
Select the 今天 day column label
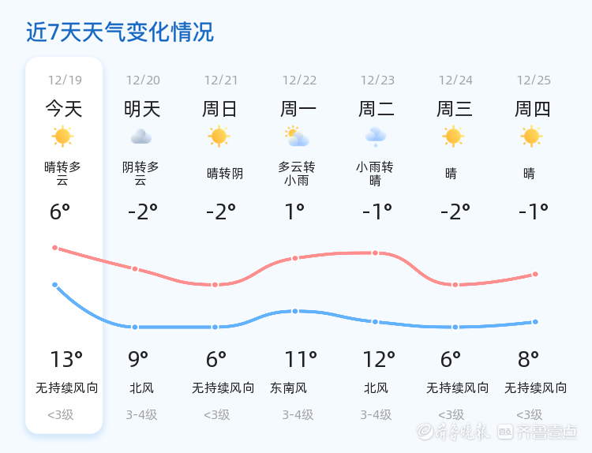pos(64,109)
